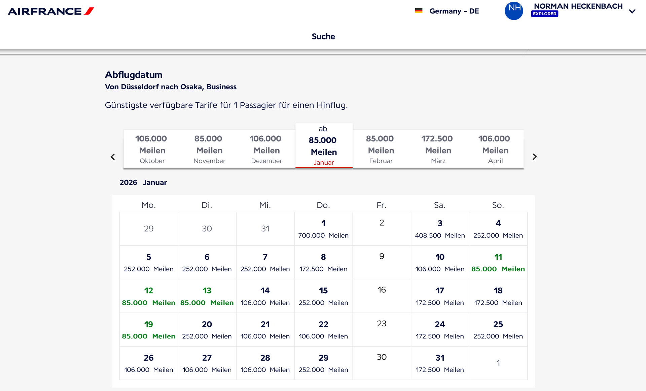
Task: Select the März 172.500 Meilen tab
Action: (x=438, y=149)
